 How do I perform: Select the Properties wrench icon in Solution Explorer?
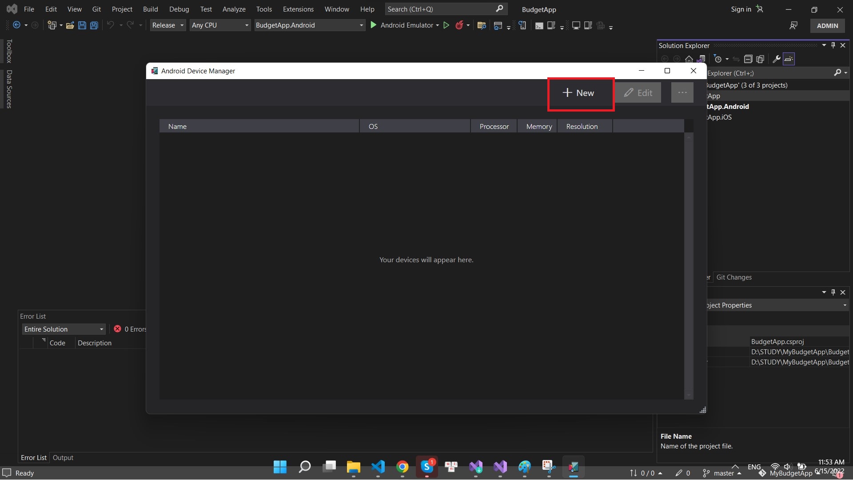776,59
